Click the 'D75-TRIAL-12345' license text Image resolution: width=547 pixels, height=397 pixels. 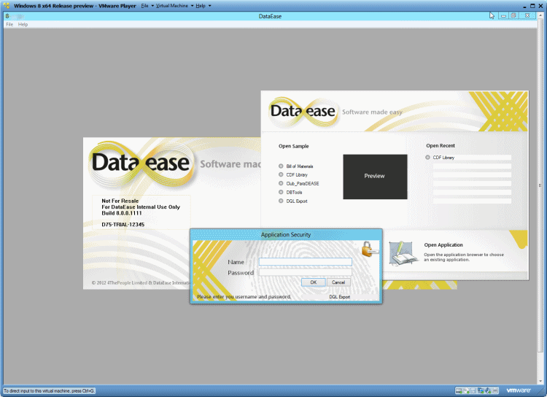coord(123,225)
